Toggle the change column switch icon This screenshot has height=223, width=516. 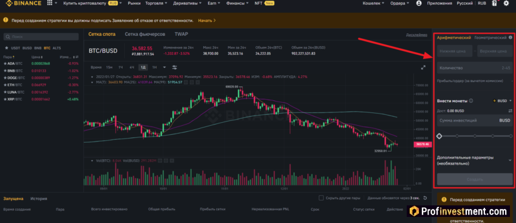(77, 57)
